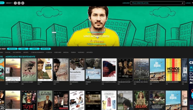Select the Terror genre
The height and width of the screenshot is (110, 193).
point(73,52)
